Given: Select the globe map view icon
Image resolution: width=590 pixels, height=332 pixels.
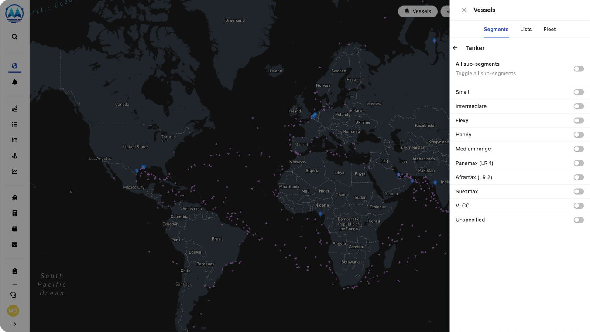Looking at the screenshot, I should 14,65.
